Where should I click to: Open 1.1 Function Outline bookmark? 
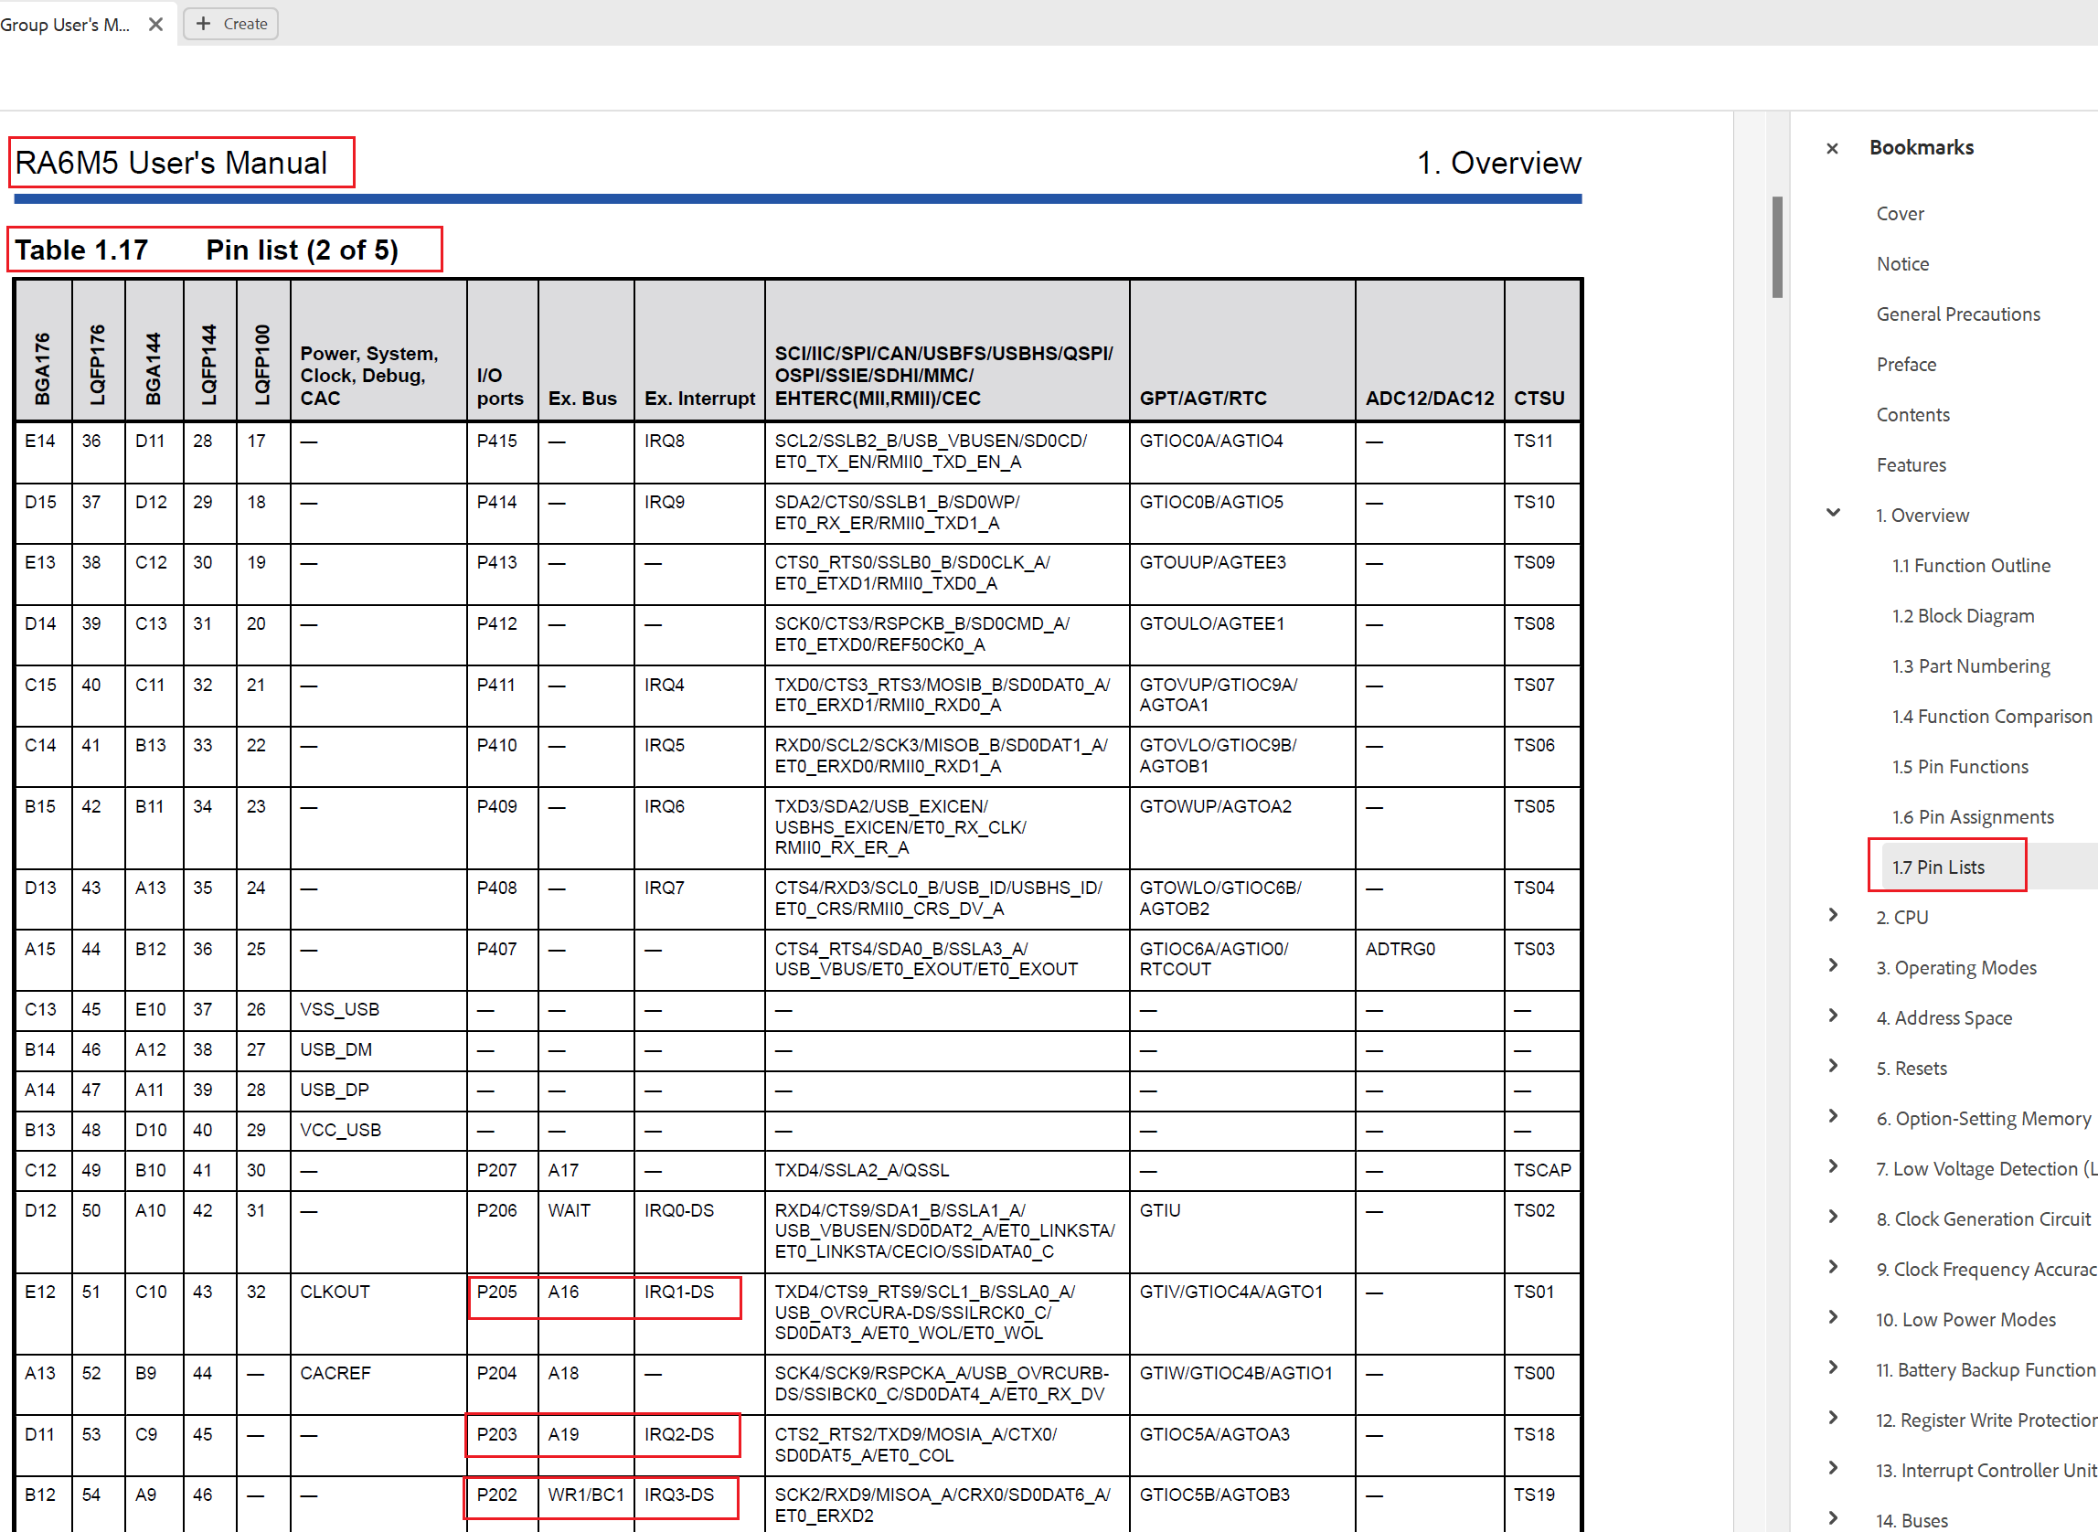tap(1971, 566)
